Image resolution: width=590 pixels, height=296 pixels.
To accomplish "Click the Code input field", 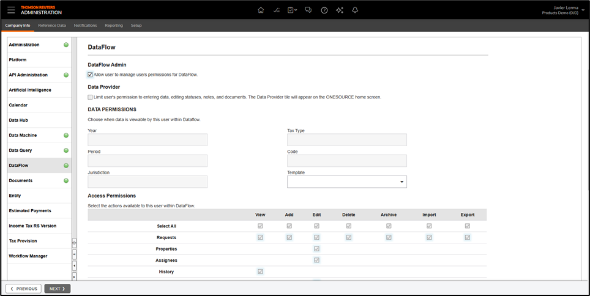I will click(x=347, y=161).
